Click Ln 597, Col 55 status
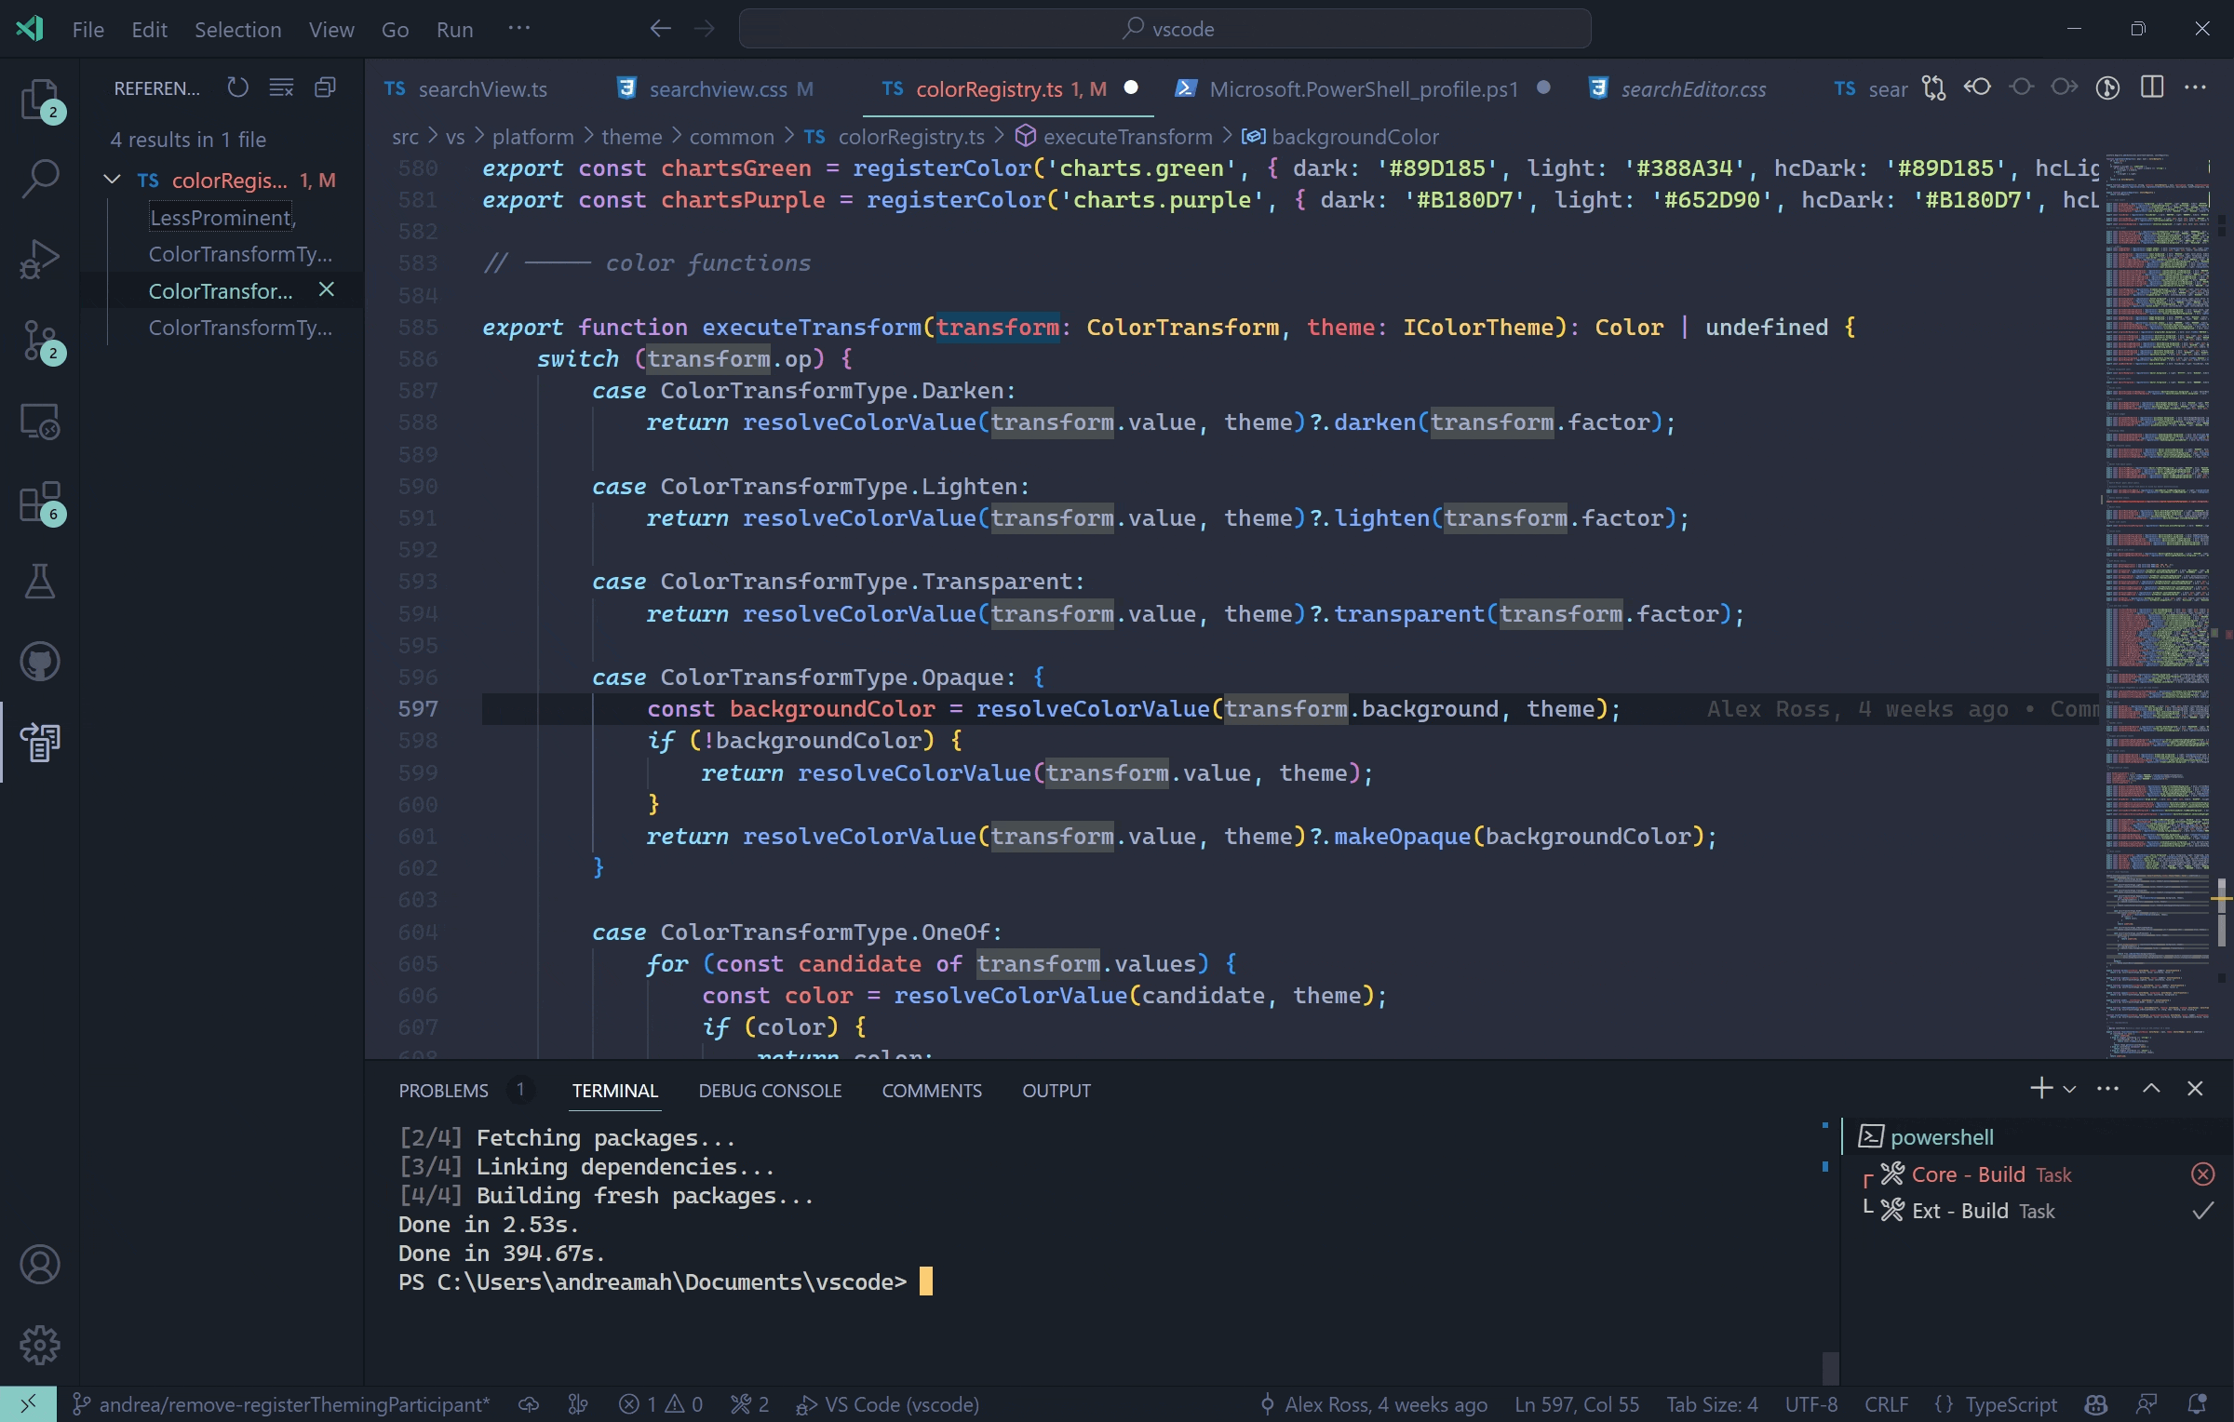The image size is (2234, 1422). 1576,1404
